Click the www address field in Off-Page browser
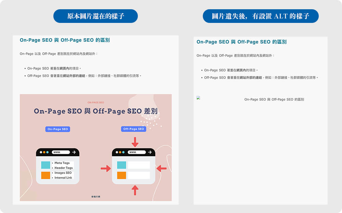The height and width of the screenshot is (213, 342). click(x=136, y=152)
